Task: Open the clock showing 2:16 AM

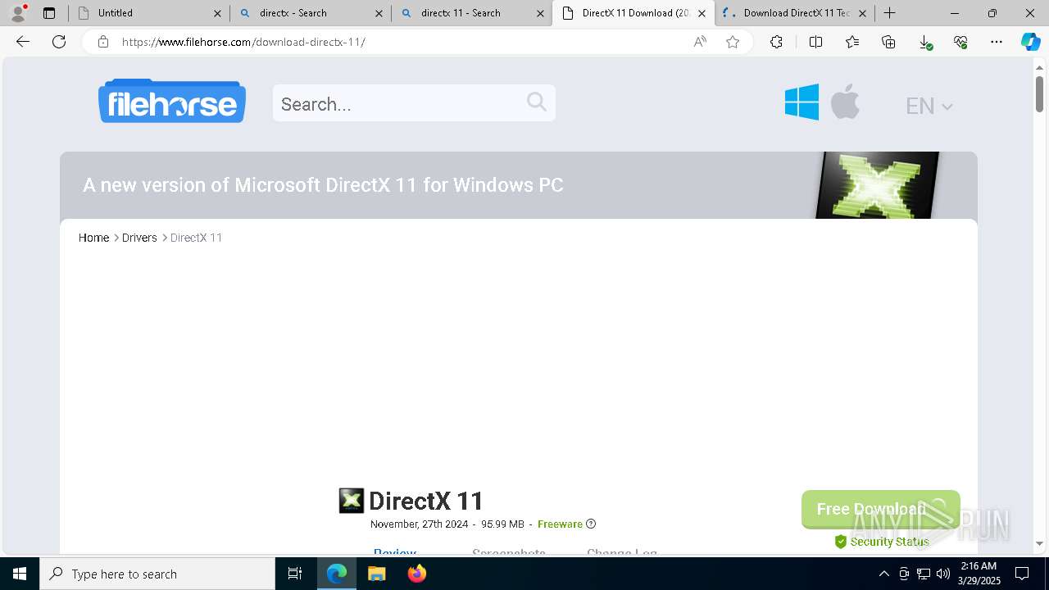Action: coord(979,574)
